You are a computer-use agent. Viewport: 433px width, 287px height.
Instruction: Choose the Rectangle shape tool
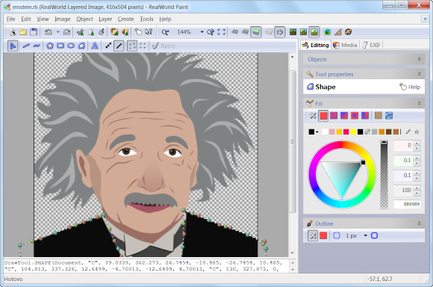click(60, 46)
